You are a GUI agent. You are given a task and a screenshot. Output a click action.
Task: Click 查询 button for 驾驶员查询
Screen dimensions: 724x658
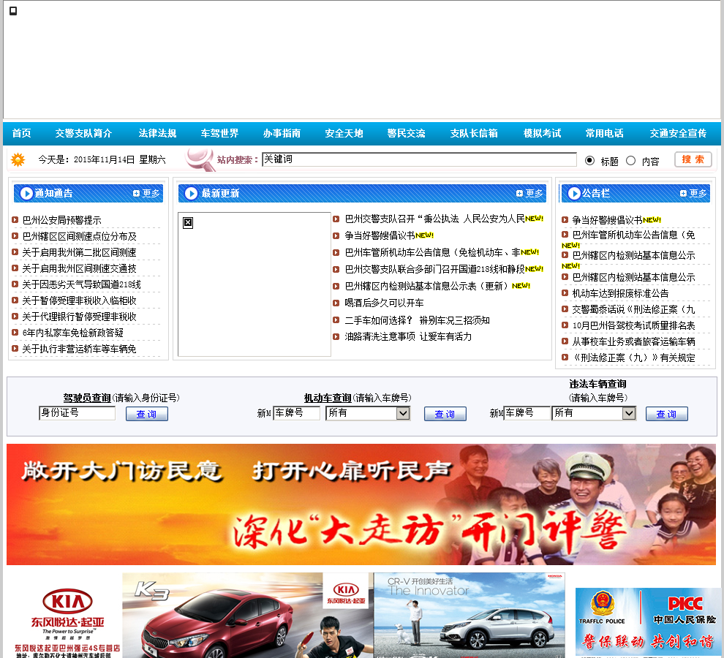(x=147, y=414)
